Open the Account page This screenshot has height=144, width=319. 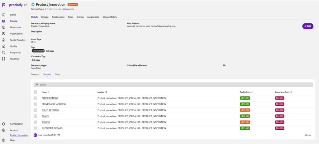tap(14, 130)
